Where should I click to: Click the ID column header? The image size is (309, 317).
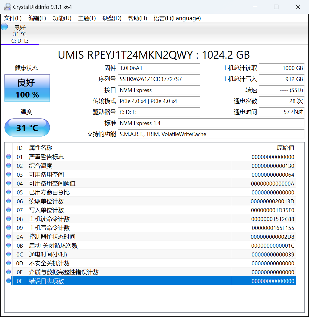(20, 148)
